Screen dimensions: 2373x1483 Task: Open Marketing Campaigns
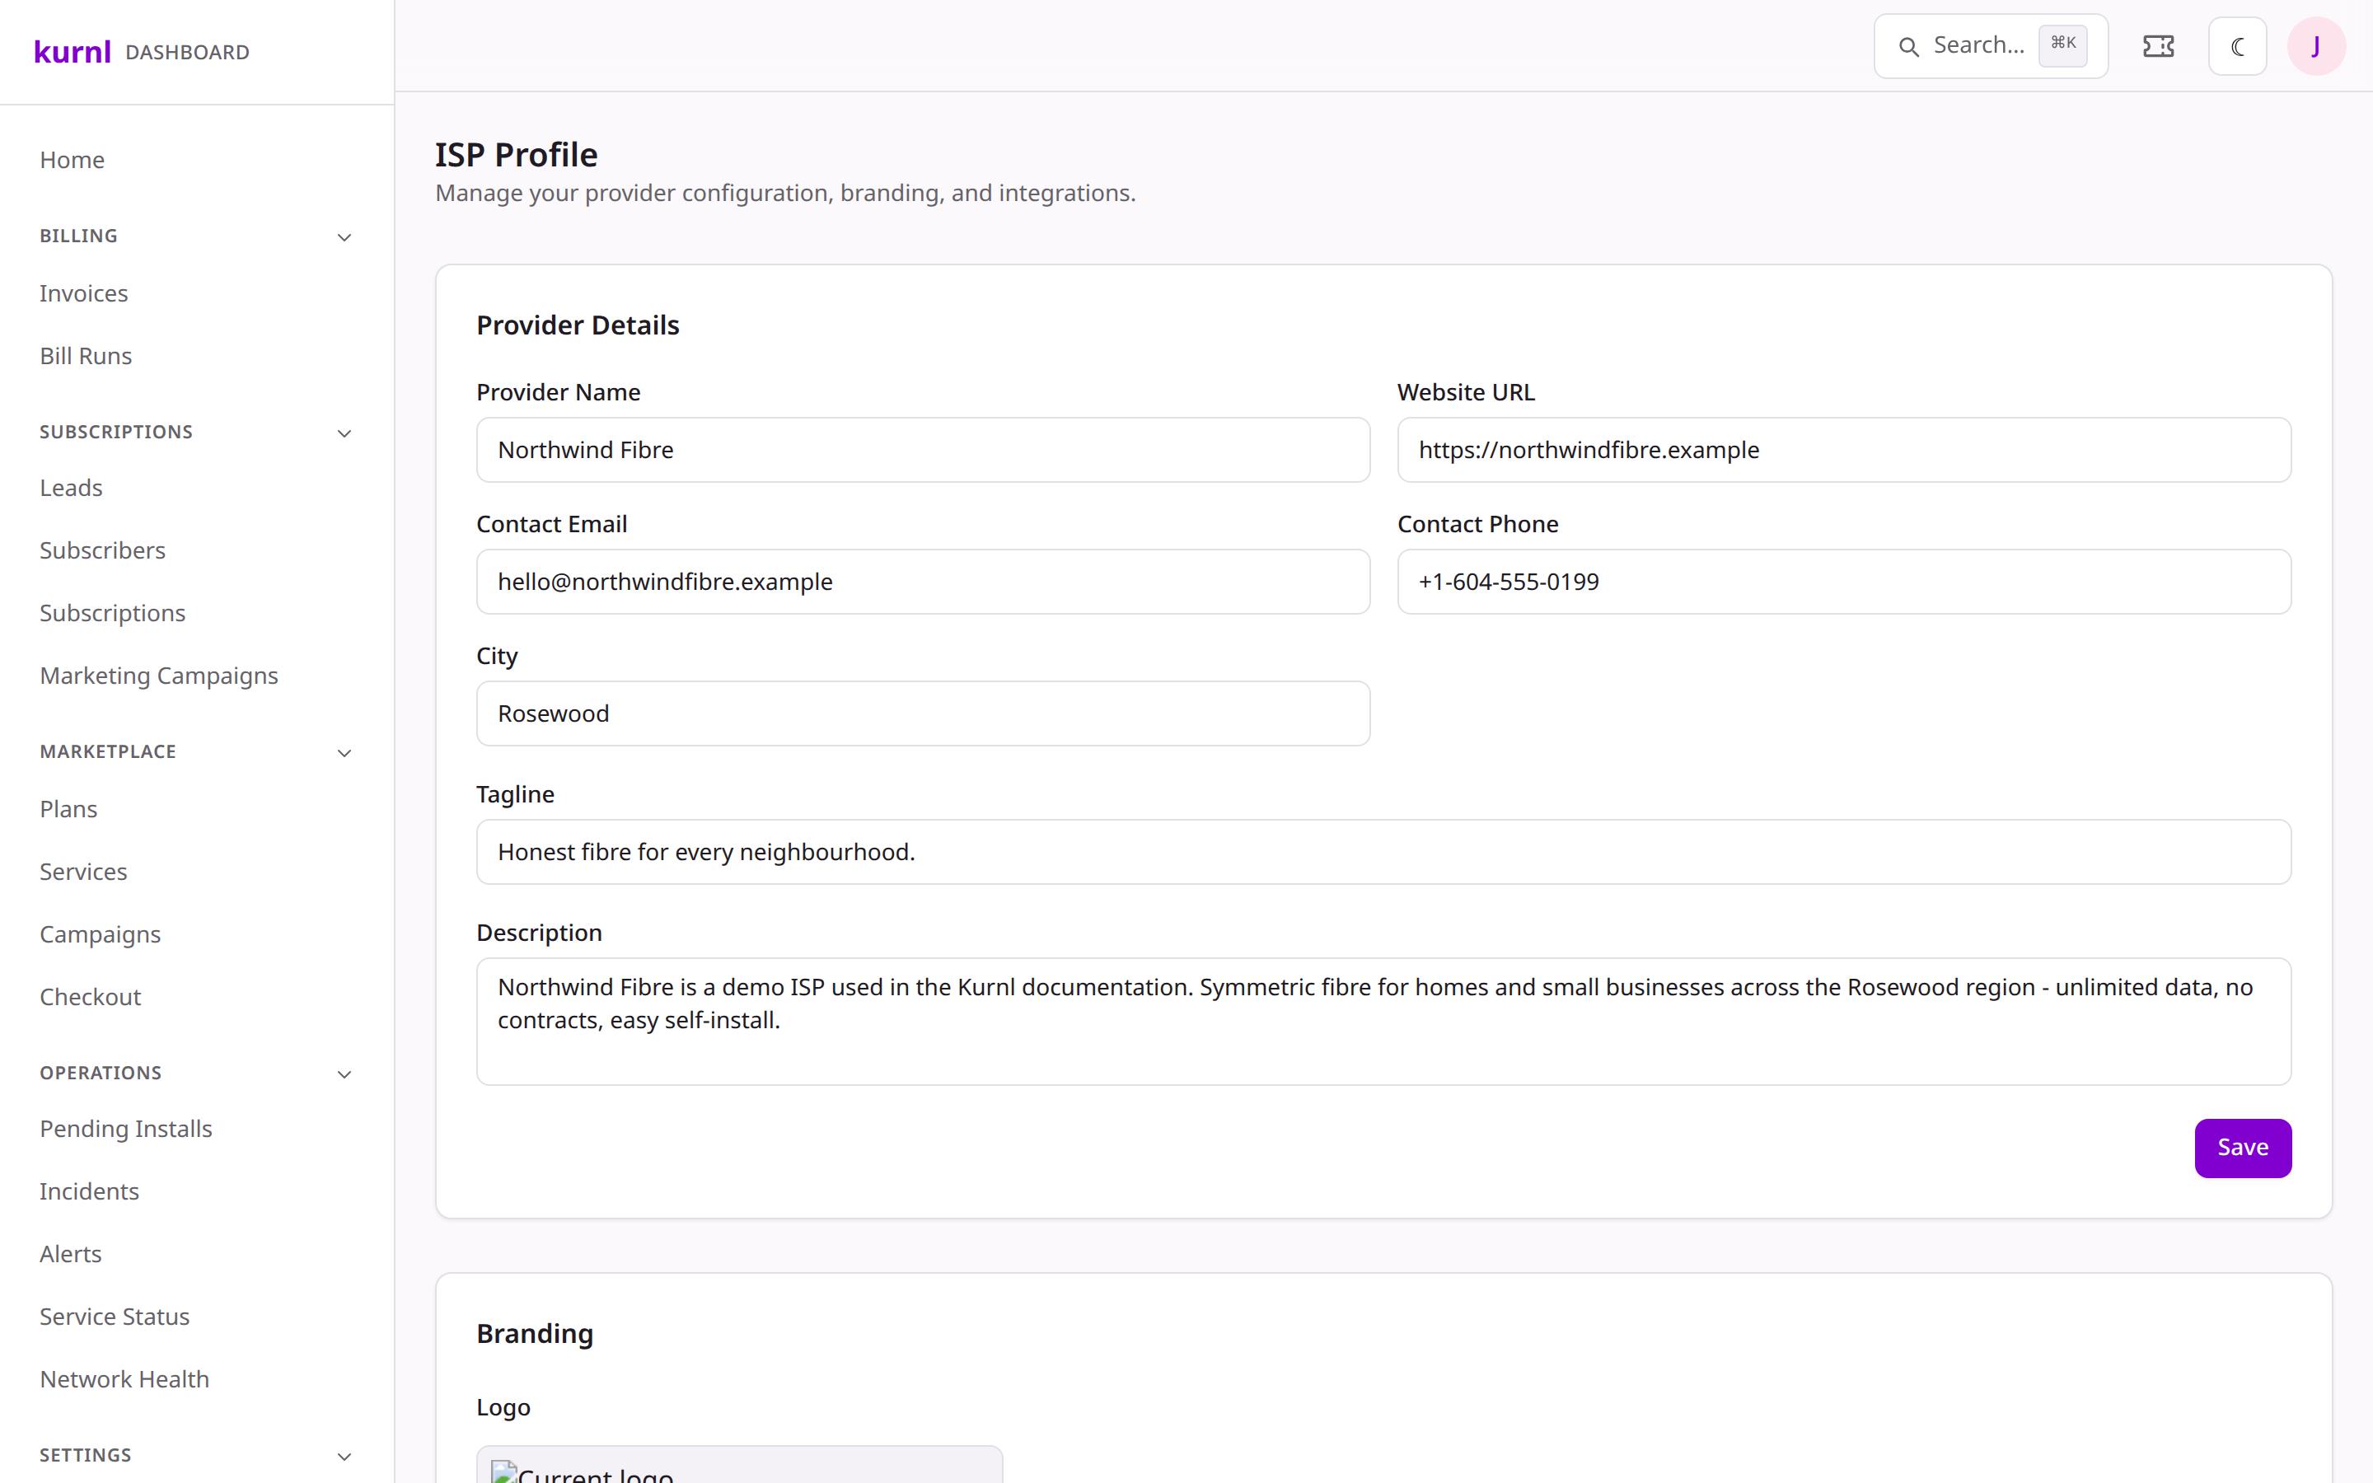pyautogui.click(x=159, y=676)
